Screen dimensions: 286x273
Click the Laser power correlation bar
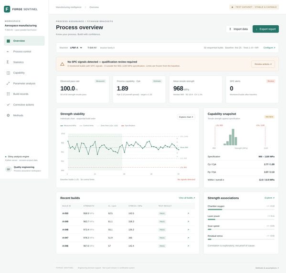coord(241,220)
